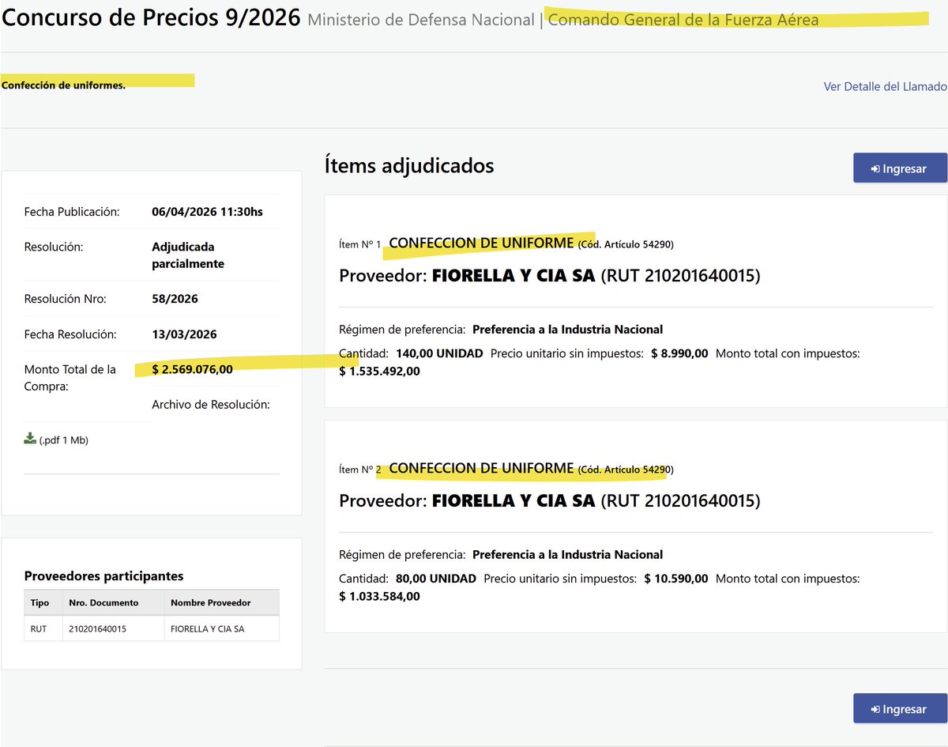Click publication date 06/04/2026 11:30hs
The width and height of the screenshot is (948, 747).
(207, 212)
